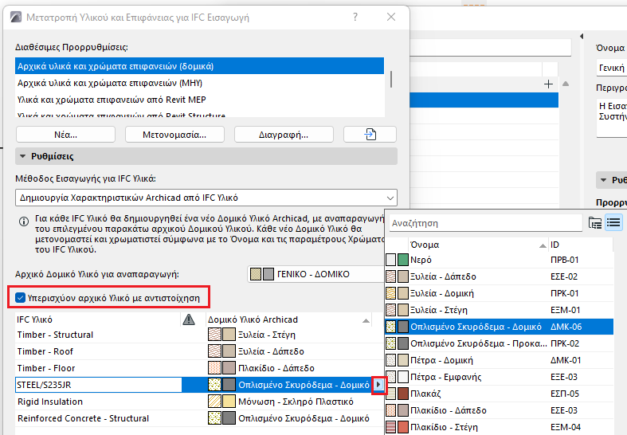Click the help question mark icon
The image size is (627, 435).
pyautogui.click(x=355, y=17)
